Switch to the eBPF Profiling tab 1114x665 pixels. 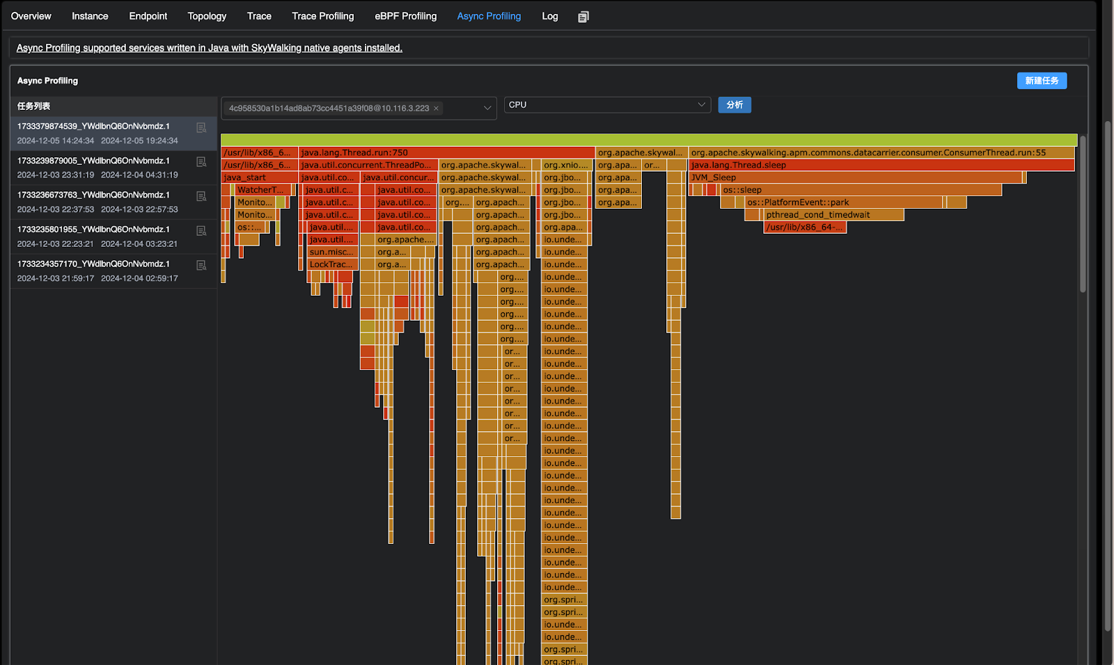(405, 16)
